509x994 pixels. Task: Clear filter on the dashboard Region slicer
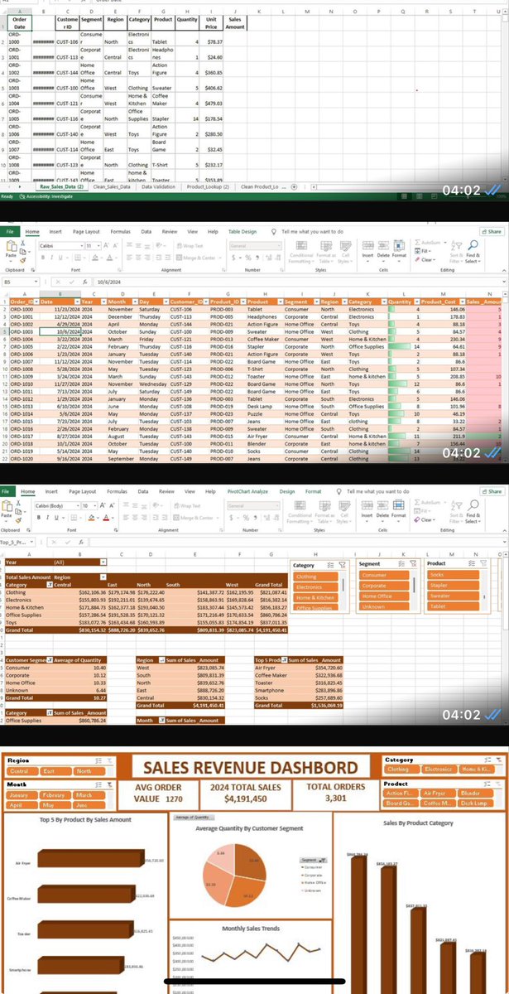click(x=108, y=759)
